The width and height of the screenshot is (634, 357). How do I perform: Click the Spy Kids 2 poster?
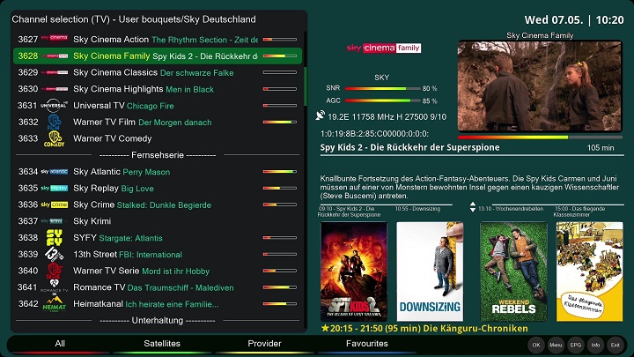click(354, 271)
